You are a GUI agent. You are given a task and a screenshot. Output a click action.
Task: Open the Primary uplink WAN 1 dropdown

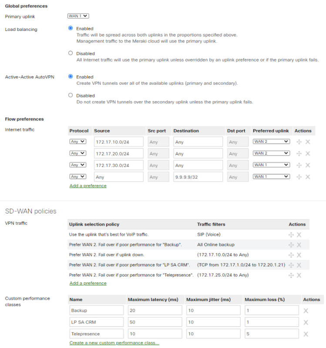(78, 16)
